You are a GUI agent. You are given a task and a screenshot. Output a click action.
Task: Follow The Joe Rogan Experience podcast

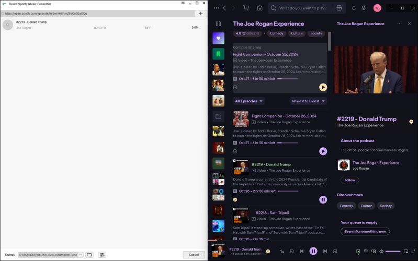click(x=350, y=180)
